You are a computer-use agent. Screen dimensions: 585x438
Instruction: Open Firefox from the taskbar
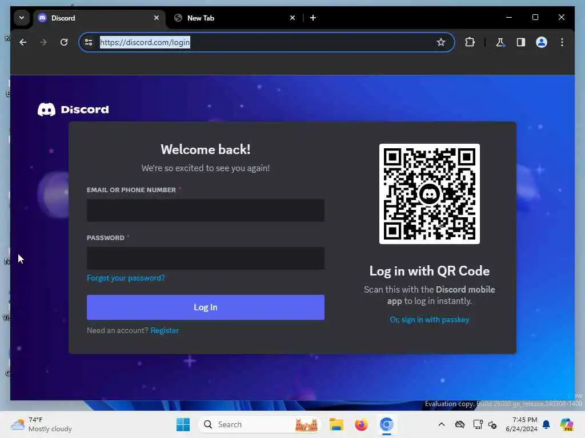click(361, 424)
